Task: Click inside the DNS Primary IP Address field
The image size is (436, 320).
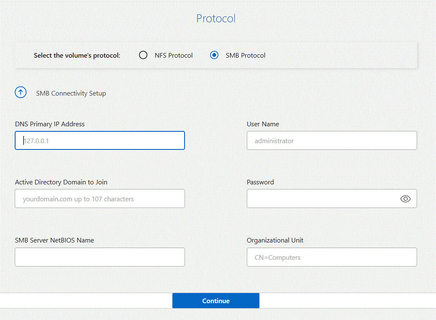Action: [100, 140]
